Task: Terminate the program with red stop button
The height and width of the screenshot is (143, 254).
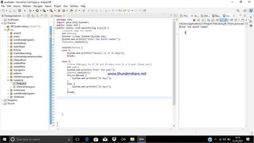Action: 194,20
